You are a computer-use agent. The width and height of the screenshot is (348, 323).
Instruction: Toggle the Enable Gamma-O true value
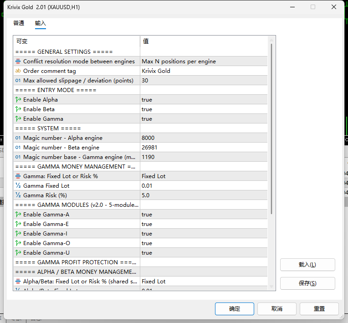click(x=204, y=243)
